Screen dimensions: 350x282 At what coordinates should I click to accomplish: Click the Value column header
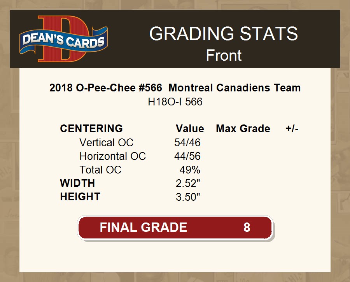pos(190,129)
